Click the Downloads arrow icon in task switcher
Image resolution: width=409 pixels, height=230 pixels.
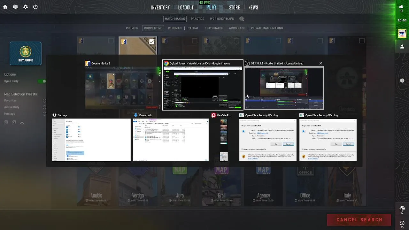[x=136, y=115]
